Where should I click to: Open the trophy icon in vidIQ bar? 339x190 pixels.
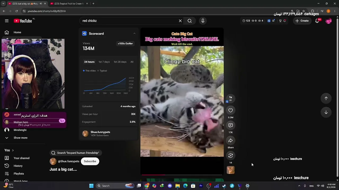[280, 21]
